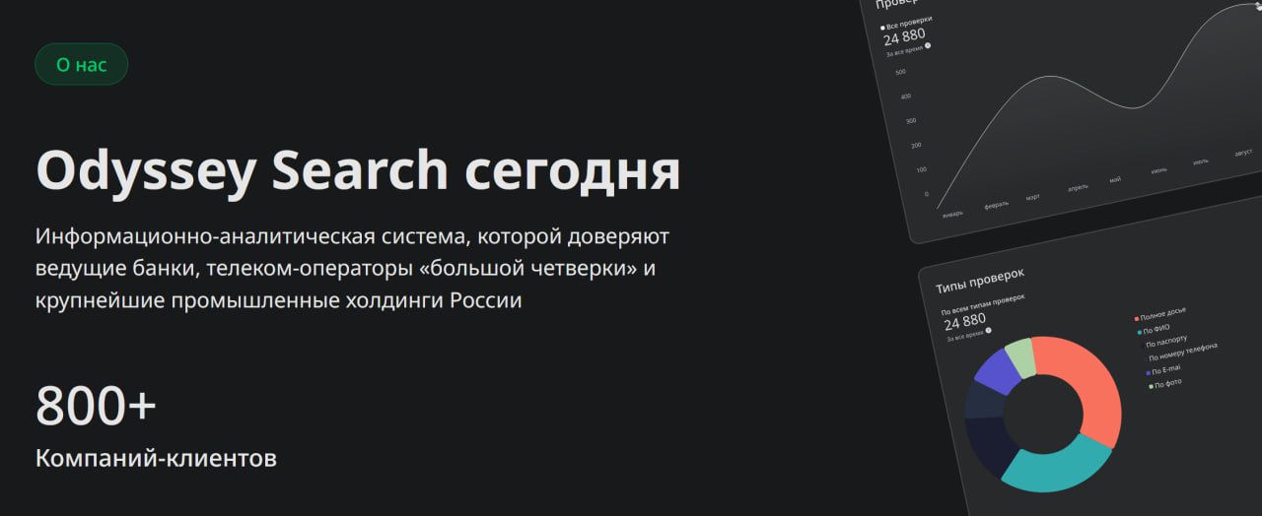The width and height of the screenshot is (1262, 516).
Task: Click the "По всем типам проверок" label
Action: pyautogui.click(x=984, y=304)
